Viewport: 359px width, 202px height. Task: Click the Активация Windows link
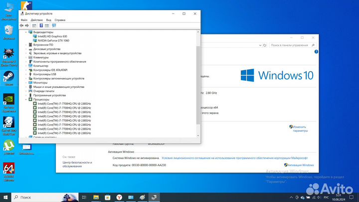[x=301, y=165]
